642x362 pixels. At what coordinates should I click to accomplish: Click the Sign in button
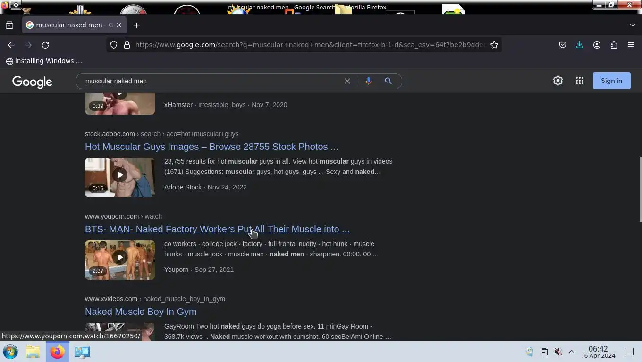click(611, 81)
